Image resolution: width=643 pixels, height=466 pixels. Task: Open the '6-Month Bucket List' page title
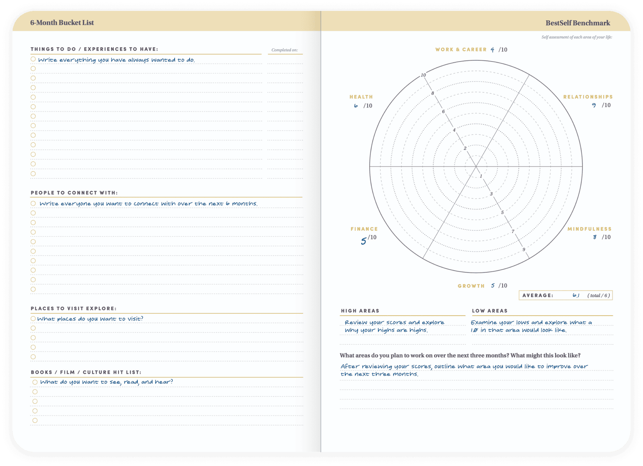[62, 23]
